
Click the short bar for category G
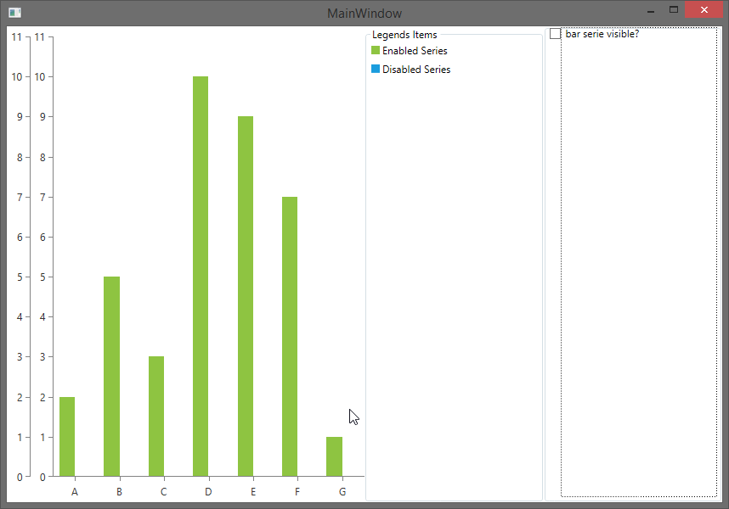[x=334, y=456]
